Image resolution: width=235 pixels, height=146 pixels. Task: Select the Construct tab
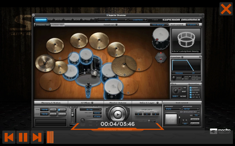(x=41, y=20)
